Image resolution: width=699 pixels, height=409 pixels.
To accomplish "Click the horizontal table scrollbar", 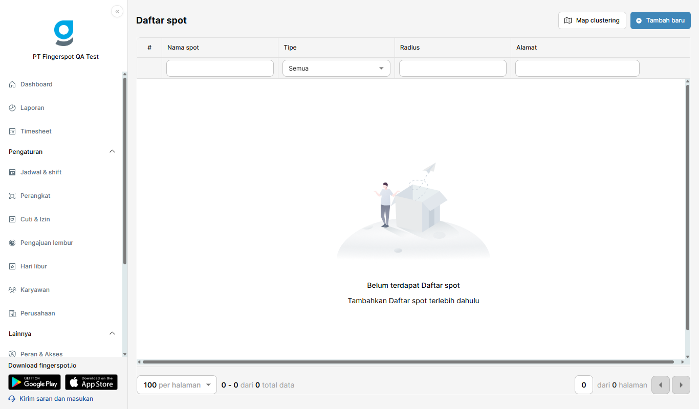I will [x=408, y=362].
